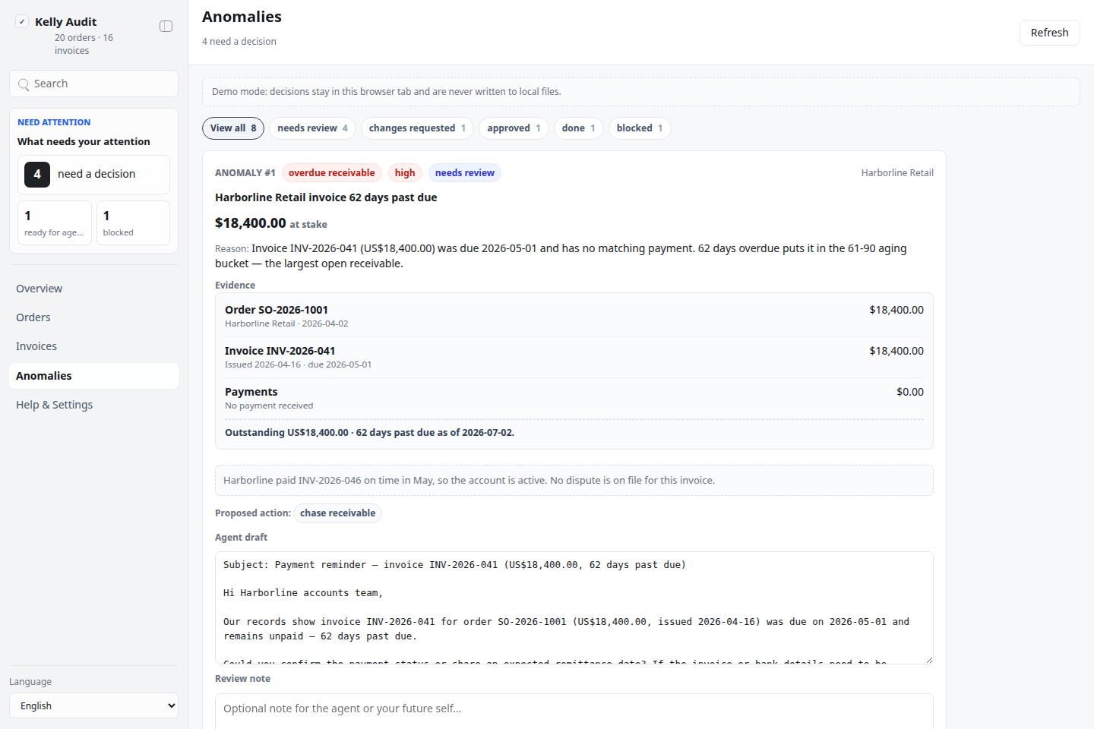Screen dimensions: 1094x729
Task: Go to Orders in the sidebar
Action: click(93, 317)
